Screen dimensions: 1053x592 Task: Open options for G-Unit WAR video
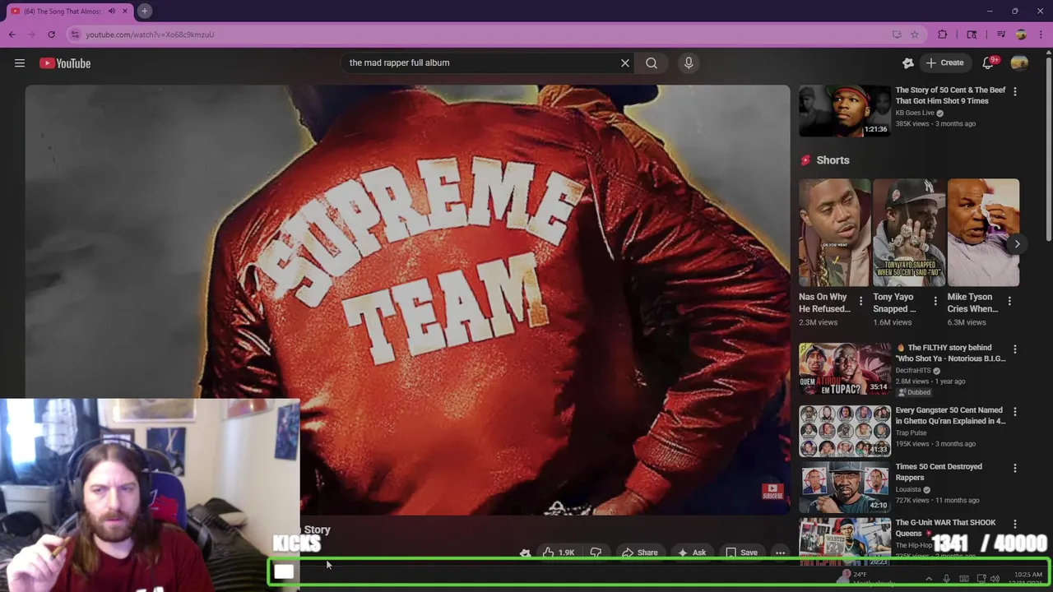[1015, 524]
